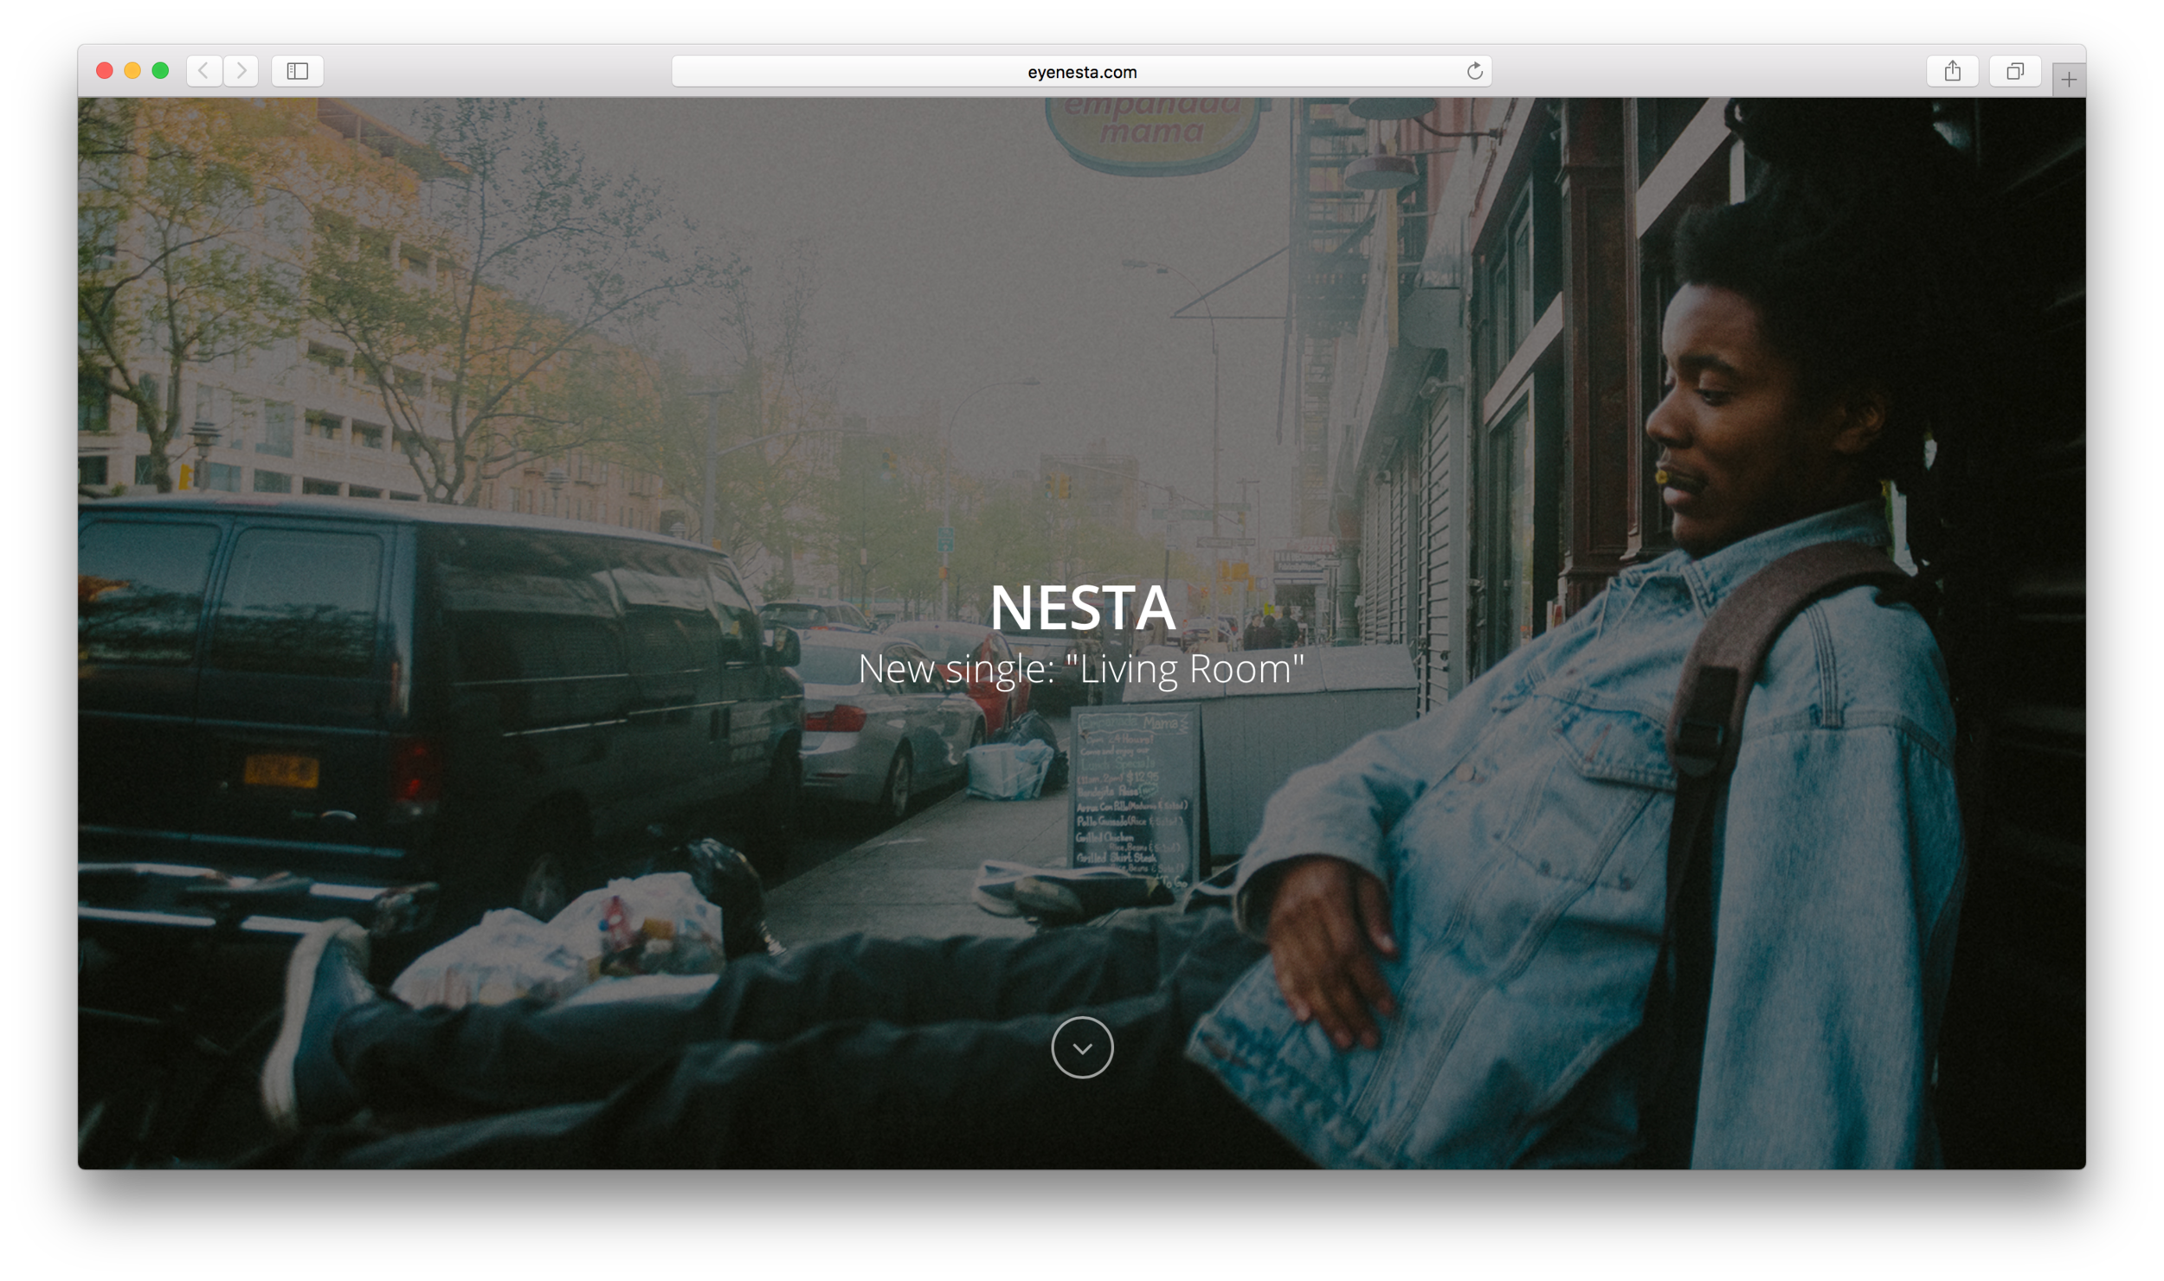2164x1281 pixels.
Task: Open the Share menu
Action: (1952, 71)
